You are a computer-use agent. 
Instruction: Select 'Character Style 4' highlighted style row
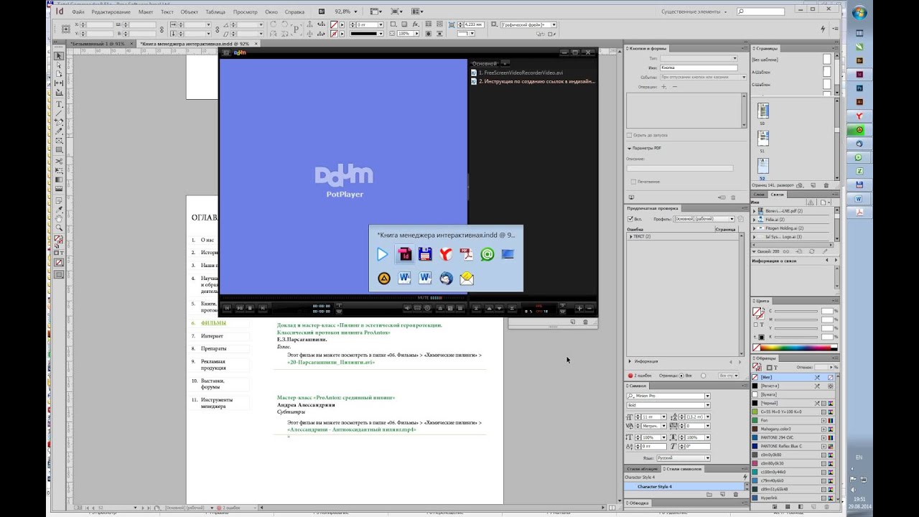(685, 487)
